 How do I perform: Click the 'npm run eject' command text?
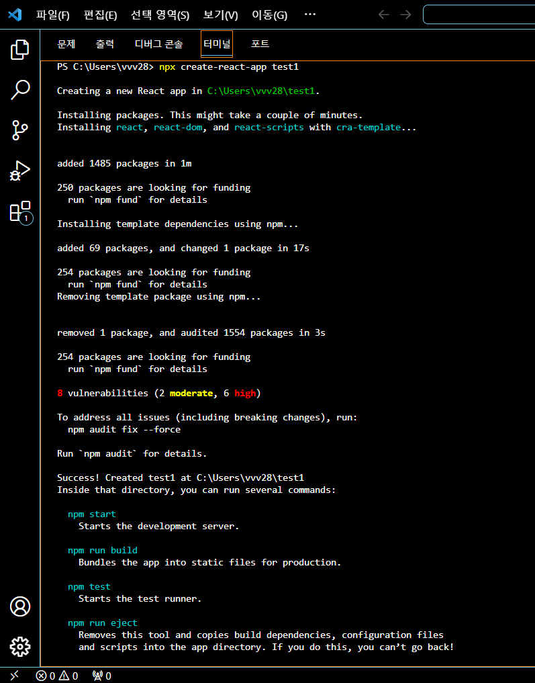103,623
